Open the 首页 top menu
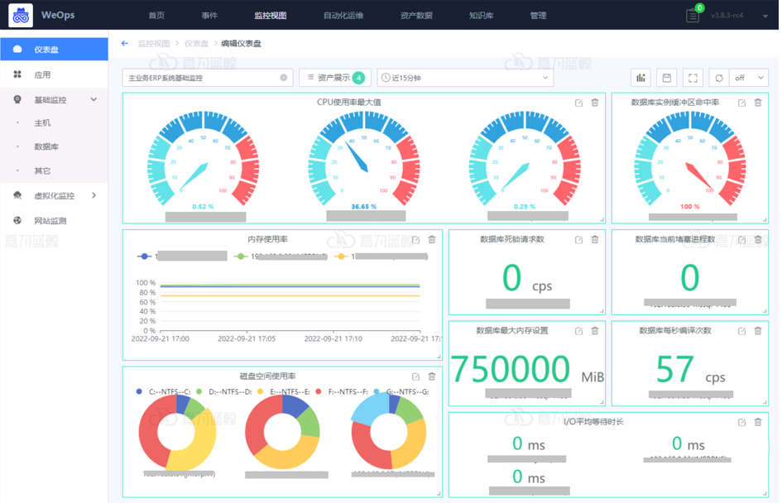This screenshot has width=782, height=503. [x=156, y=16]
